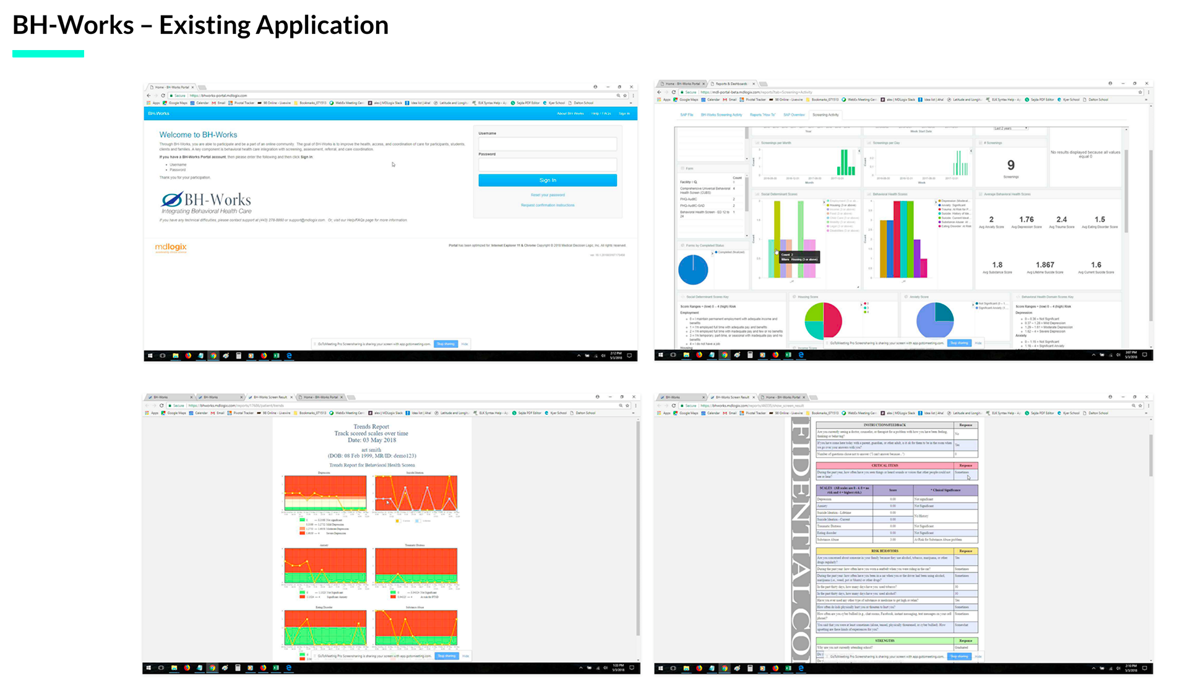Switch to the Home - BH-Works Portal tab in the Trends Report window
The height and width of the screenshot is (698, 1188).
[321, 397]
